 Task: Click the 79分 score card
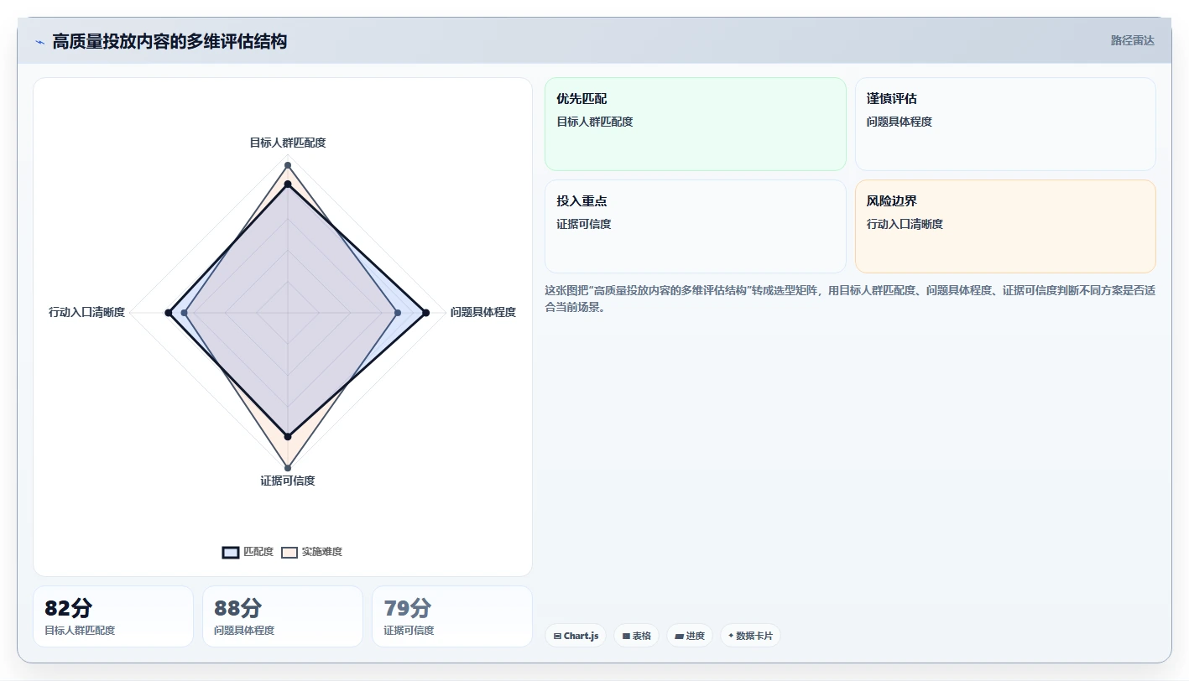[452, 616]
